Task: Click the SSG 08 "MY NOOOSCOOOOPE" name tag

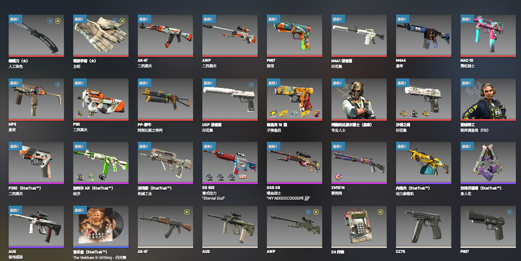Action: [x=288, y=199]
